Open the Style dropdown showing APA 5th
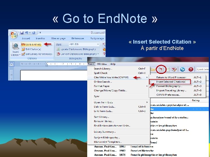This screenshot has width=210, height=157. point(84,44)
